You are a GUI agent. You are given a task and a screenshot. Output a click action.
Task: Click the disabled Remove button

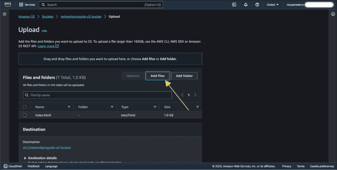click(x=133, y=76)
